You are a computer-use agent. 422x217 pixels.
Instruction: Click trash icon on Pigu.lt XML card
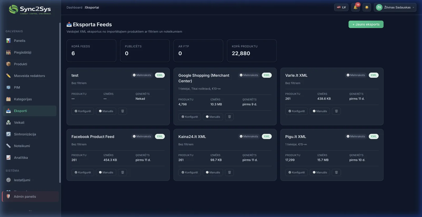(336, 172)
